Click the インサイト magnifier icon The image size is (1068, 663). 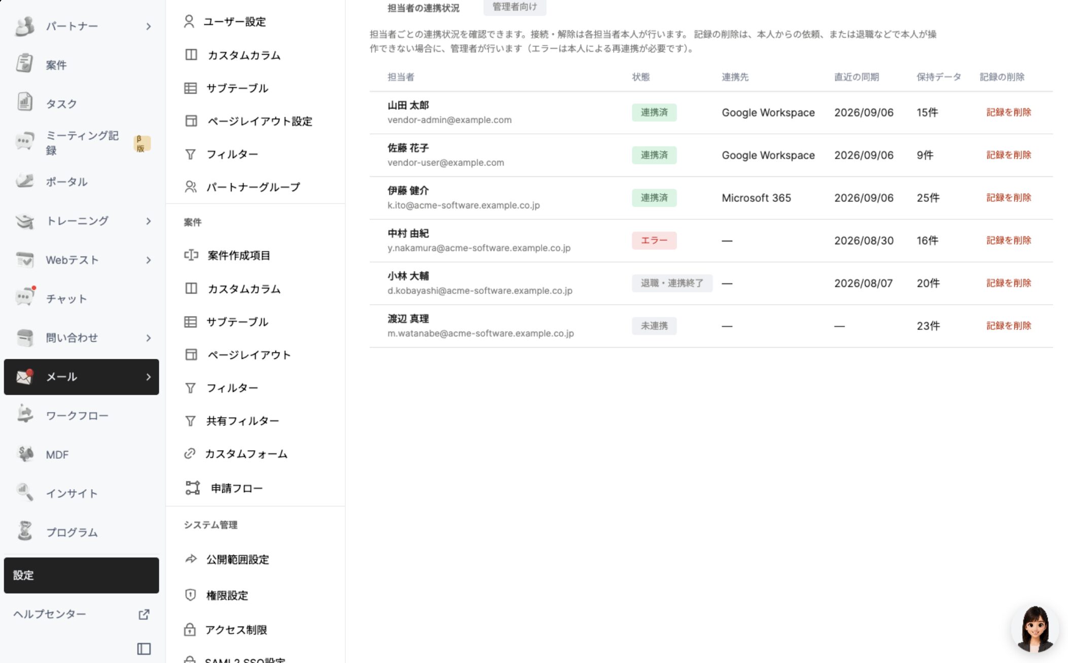click(24, 493)
